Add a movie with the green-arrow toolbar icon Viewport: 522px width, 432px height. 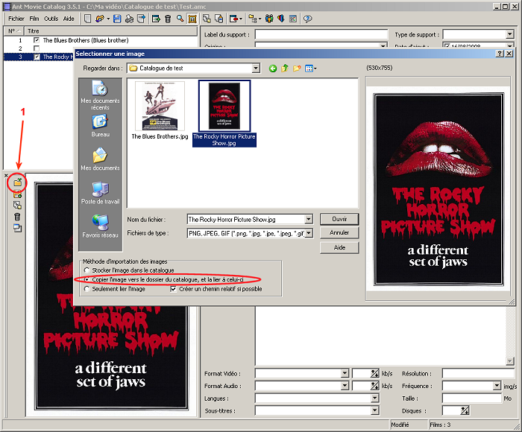pos(156,19)
